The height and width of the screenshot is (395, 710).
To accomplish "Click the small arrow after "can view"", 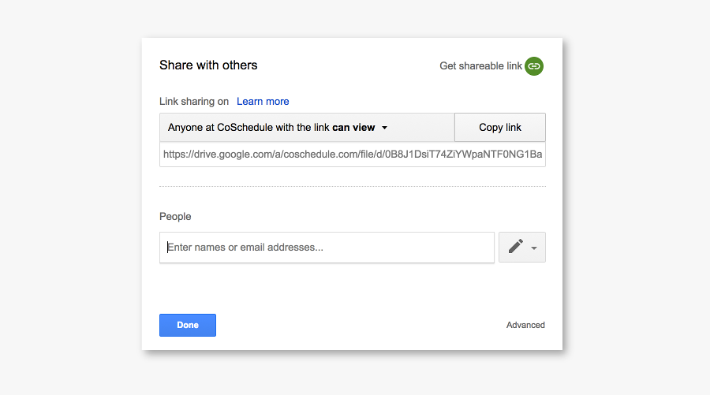I will [x=384, y=128].
